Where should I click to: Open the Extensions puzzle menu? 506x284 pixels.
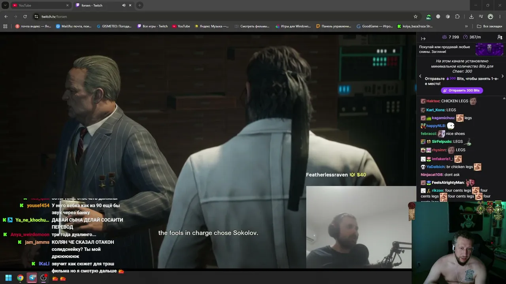pyautogui.click(x=457, y=17)
